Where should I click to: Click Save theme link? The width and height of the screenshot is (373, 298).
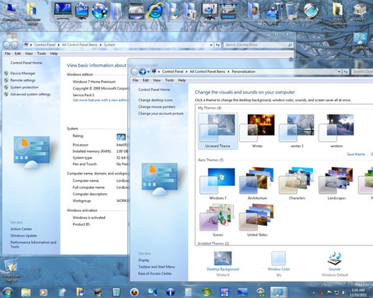pos(356,154)
